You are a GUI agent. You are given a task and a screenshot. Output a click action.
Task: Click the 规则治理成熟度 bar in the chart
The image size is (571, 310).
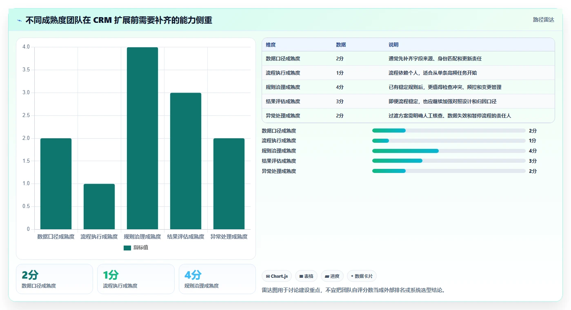point(142,138)
